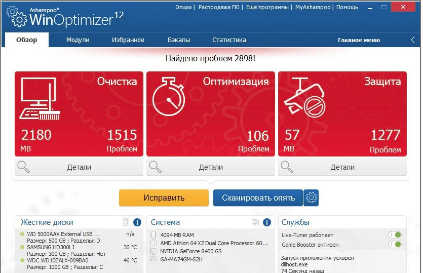The image size is (423, 273).
Task: Click info icon in Жёсткие диски panel
Action: coord(137,222)
